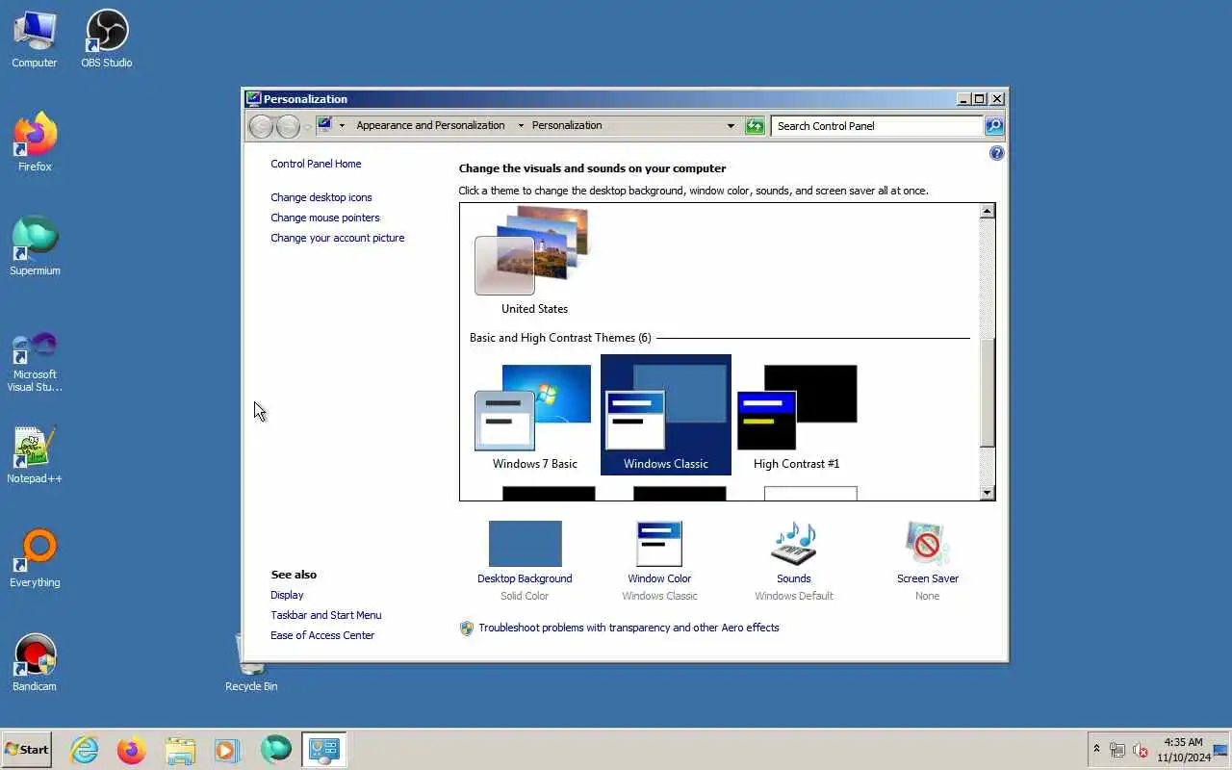Open Internet Explorer from the taskbar
This screenshot has width=1232, height=770.
85,750
